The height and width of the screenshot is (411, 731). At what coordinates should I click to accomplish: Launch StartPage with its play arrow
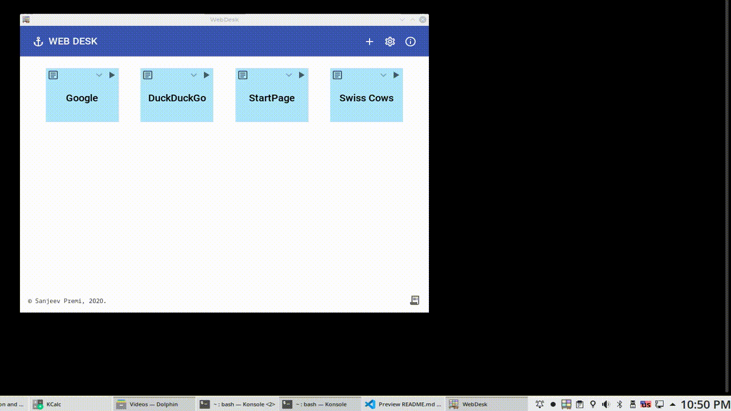click(x=302, y=75)
